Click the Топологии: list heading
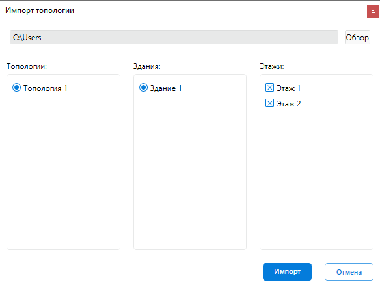This screenshot has width=380, height=287. (x=27, y=66)
